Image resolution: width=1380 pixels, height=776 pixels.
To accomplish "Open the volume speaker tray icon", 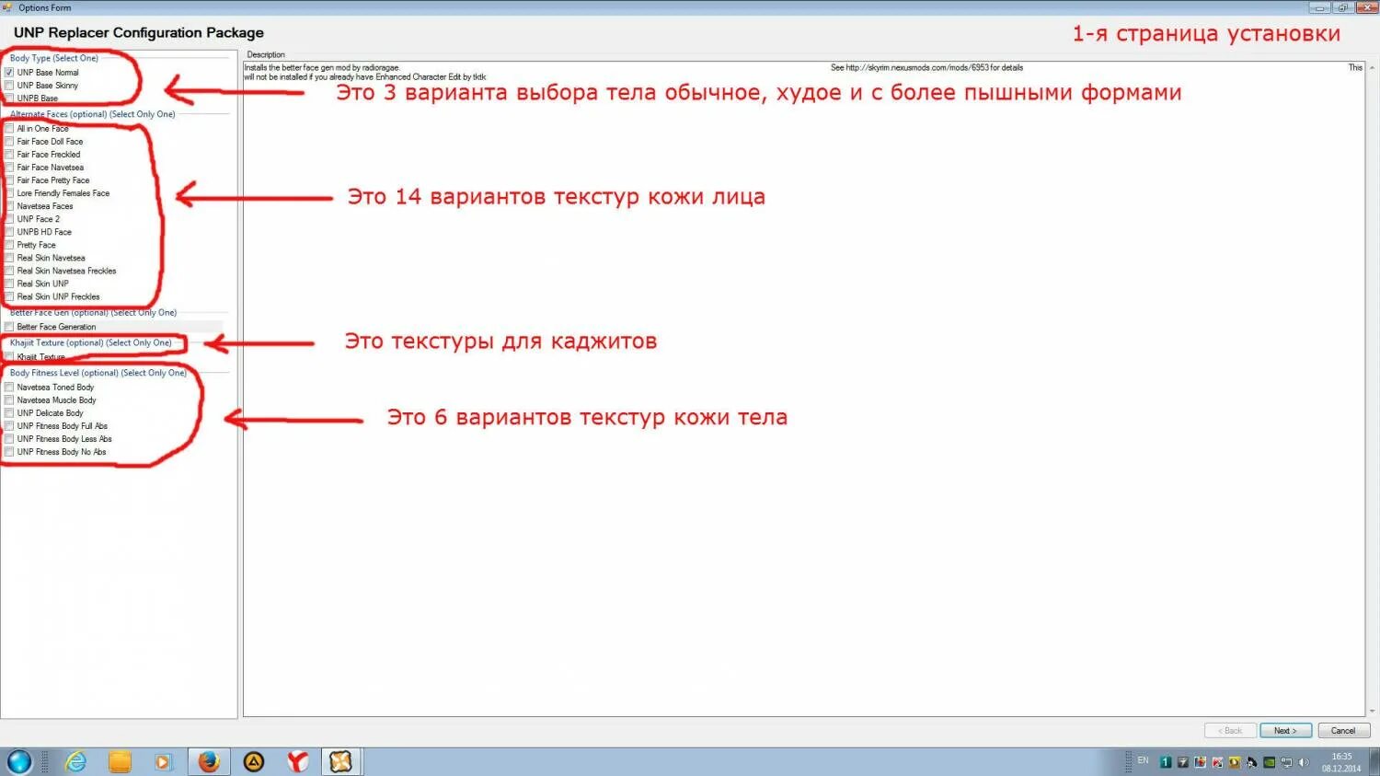I will (1304, 762).
